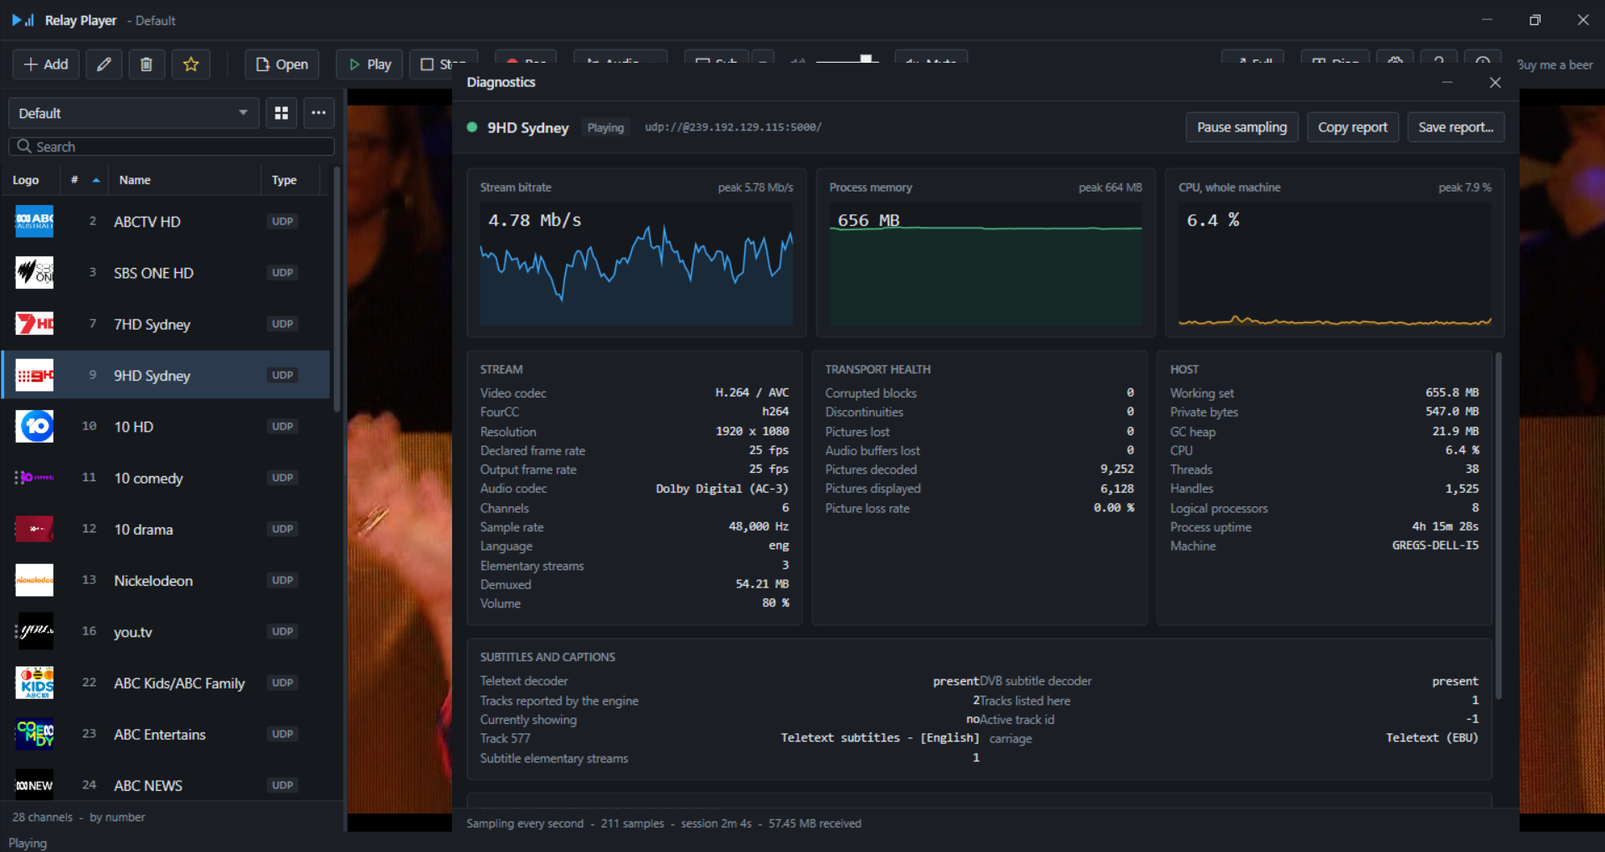Select the ABC Kids/ABC Family channel
The height and width of the screenshot is (852, 1605).
coord(167,683)
